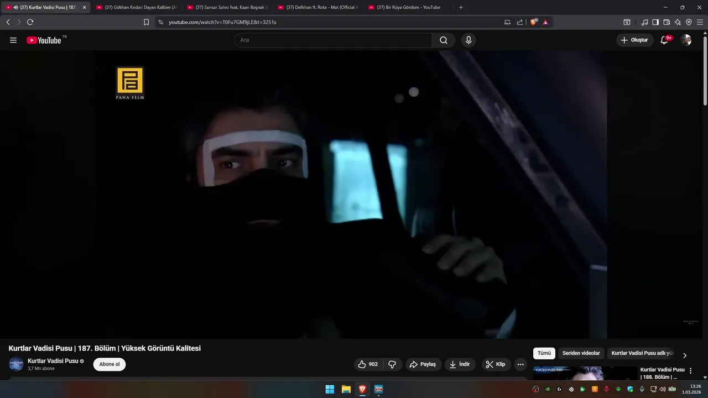This screenshot has width=708, height=398.
Task: Switch to Gökhan Kırdar Dayan Kalbim tab
Action: point(136,7)
